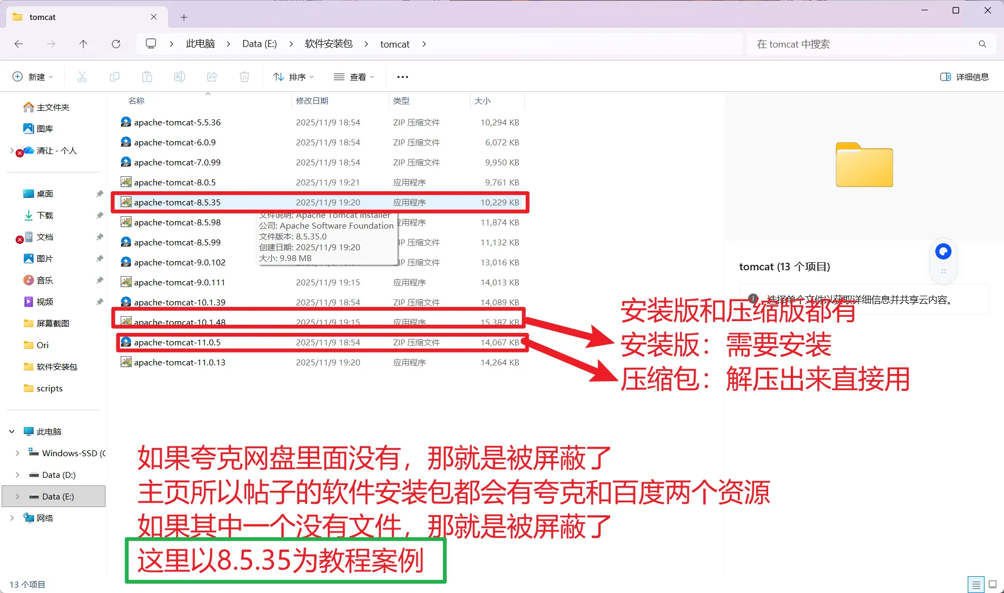Click the Cut scissors icon
The image size is (1004, 593).
pyautogui.click(x=82, y=77)
